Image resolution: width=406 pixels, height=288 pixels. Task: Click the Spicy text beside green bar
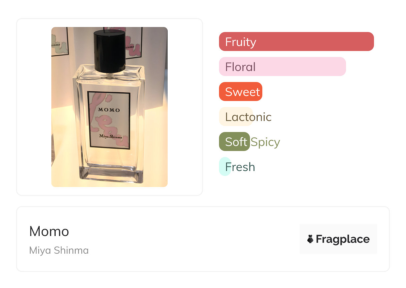click(265, 142)
